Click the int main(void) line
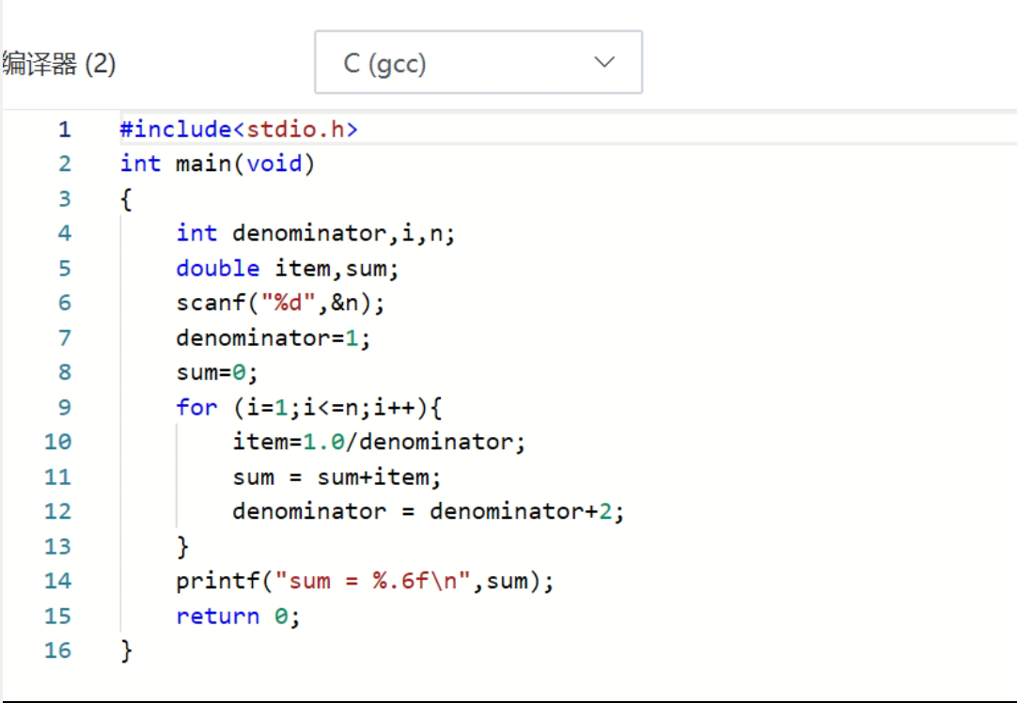Image resolution: width=1017 pixels, height=703 pixels. pos(217,164)
